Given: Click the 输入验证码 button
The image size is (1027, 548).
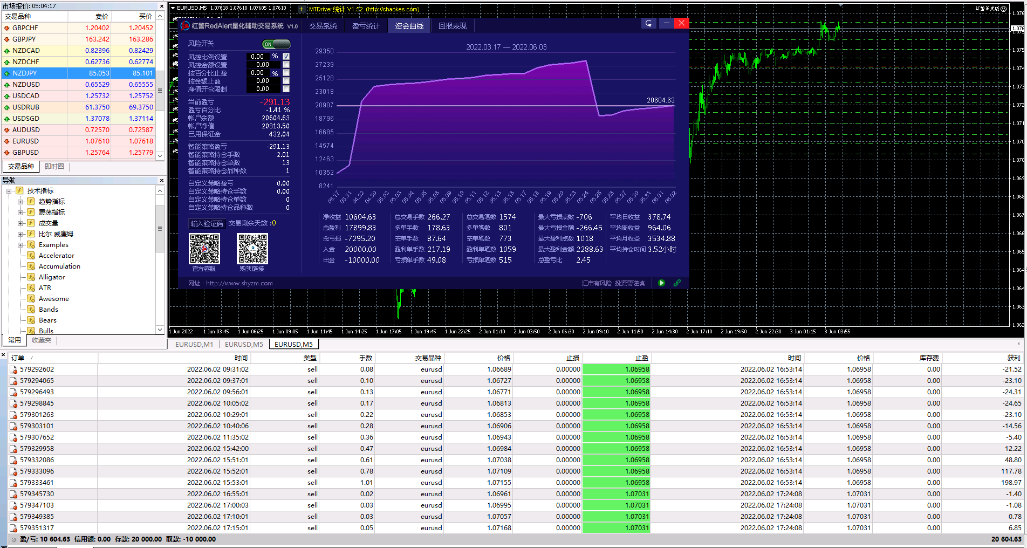Looking at the screenshot, I should point(207,223).
